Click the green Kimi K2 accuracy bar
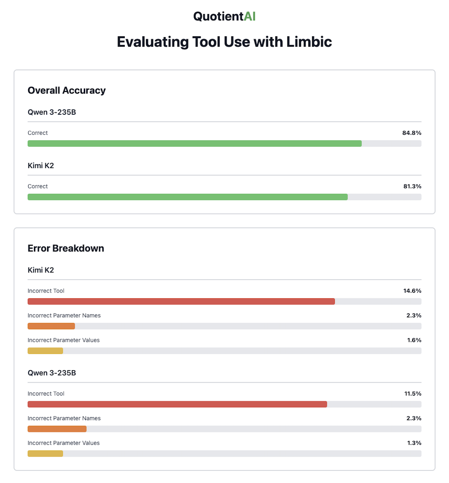The image size is (449, 483). pyautogui.click(x=188, y=197)
